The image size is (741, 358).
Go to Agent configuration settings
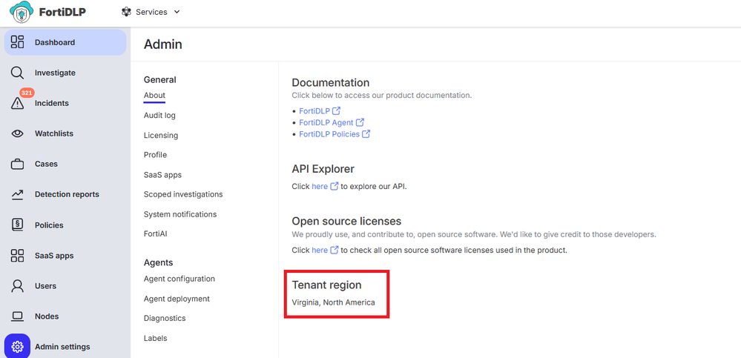click(x=180, y=279)
